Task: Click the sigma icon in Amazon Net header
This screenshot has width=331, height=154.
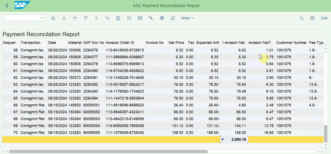Action: click(x=223, y=42)
